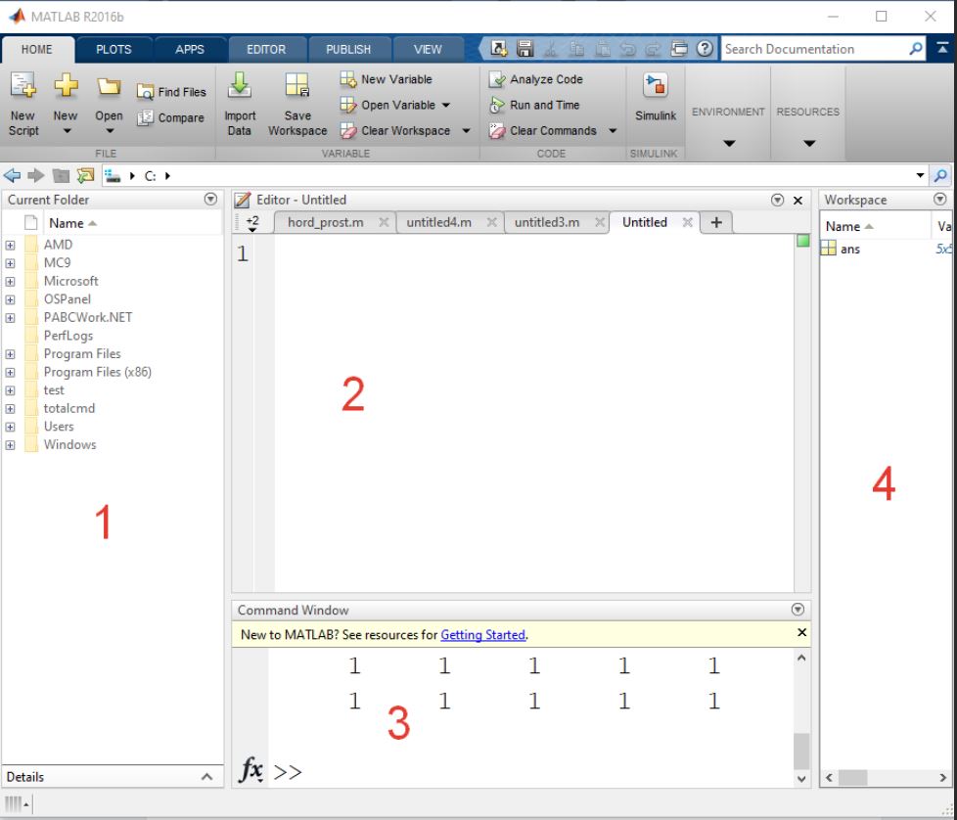
Task: Go up one folder level icon
Action: pos(61,176)
